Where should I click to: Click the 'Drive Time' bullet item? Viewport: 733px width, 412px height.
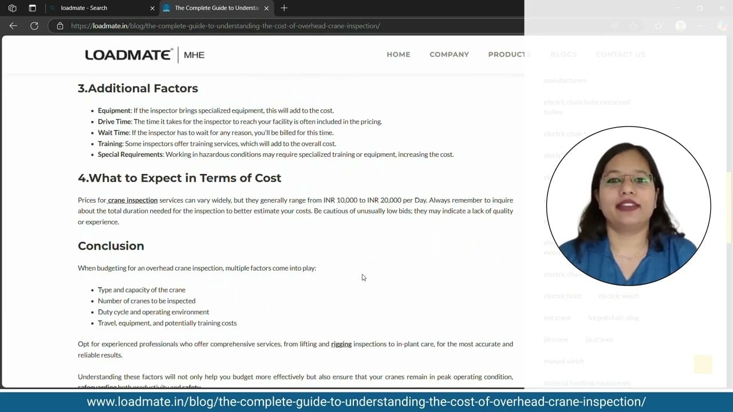coord(240,121)
